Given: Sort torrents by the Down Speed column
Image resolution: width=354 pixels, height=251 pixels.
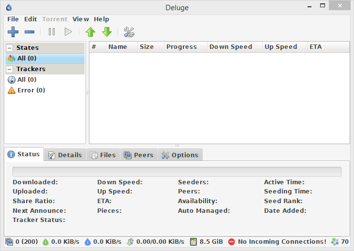Looking at the screenshot, I should tap(235, 47).
